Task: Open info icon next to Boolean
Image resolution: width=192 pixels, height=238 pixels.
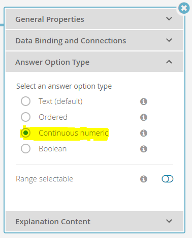Action: click(144, 149)
